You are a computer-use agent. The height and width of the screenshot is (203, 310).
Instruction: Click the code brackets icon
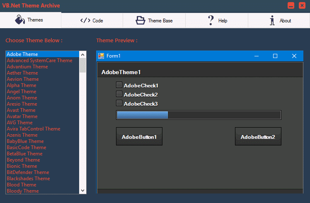pos(85,20)
